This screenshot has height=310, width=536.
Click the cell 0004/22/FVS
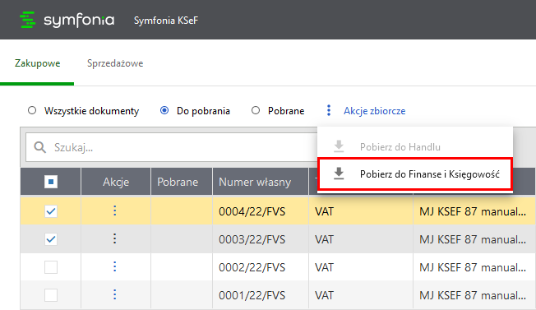tap(261, 211)
